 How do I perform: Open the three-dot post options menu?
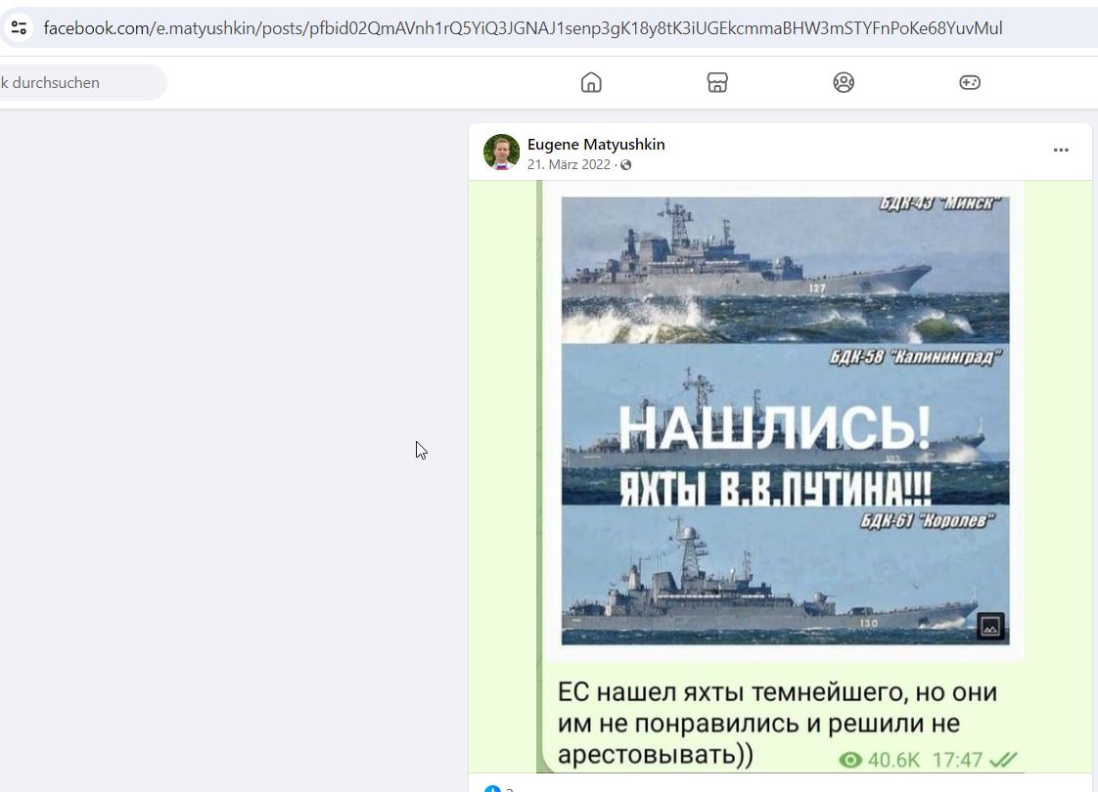pos(1061,150)
